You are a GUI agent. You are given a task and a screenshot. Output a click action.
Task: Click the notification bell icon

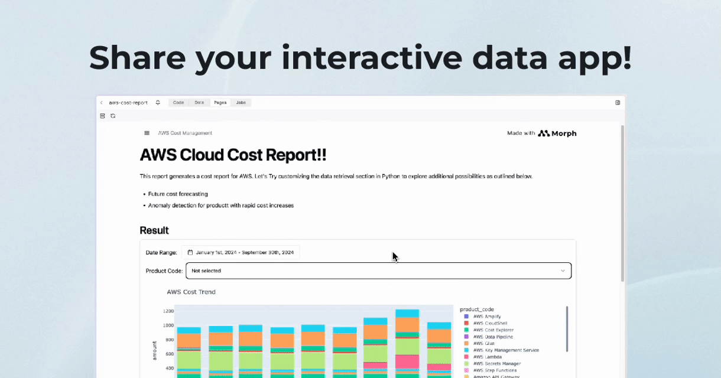point(158,103)
